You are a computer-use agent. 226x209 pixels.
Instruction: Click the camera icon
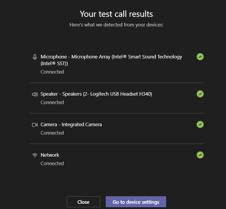[35, 125]
